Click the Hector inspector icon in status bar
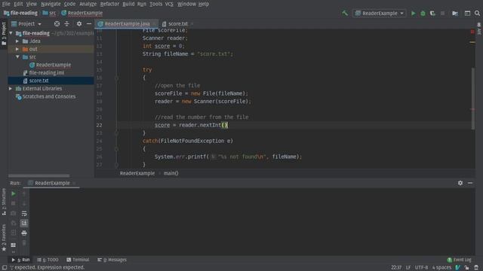 coord(476,268)
